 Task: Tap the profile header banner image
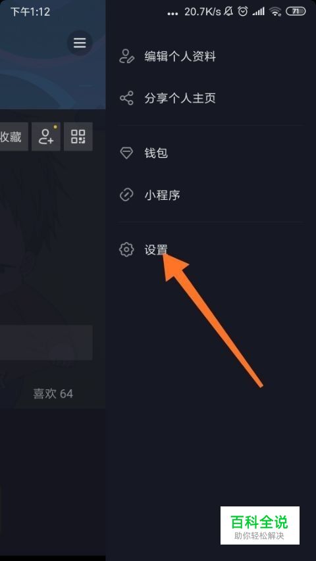[53, 55]
